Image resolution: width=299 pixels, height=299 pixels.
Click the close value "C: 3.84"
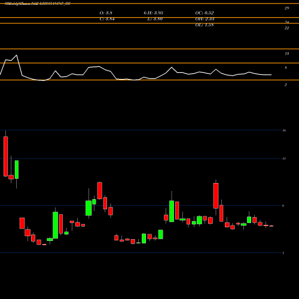tap(107, 19)
